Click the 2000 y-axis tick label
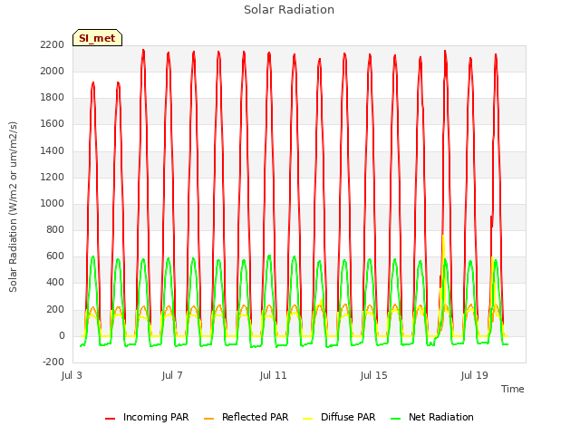This screenshot has width=580, height=435. point(53,71)
